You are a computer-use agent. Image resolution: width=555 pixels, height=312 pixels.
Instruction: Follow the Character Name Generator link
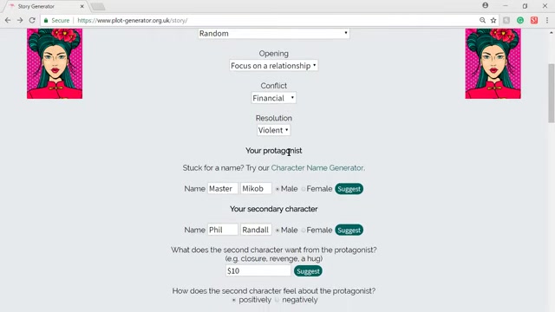(317, 168)
